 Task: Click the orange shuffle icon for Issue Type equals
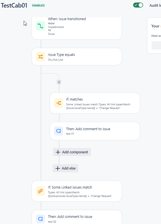coord(40,57)
